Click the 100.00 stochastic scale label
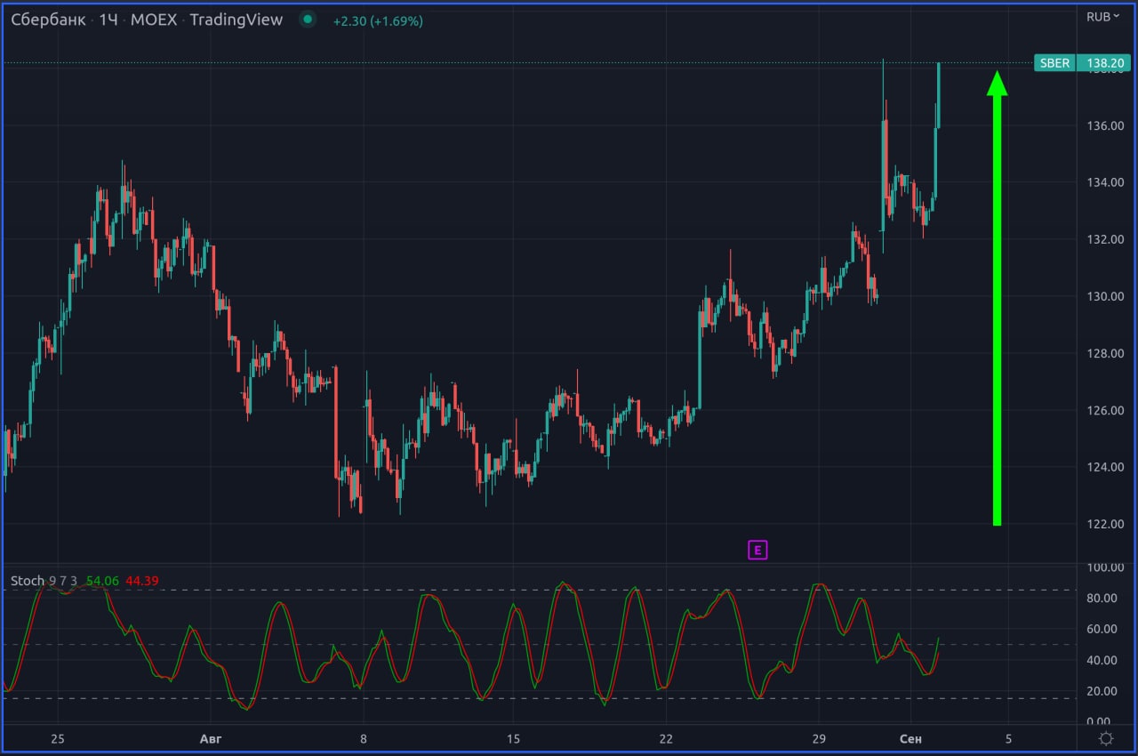The height and width of the screenshot is (756, 1138). click(x=1107, y=567)
